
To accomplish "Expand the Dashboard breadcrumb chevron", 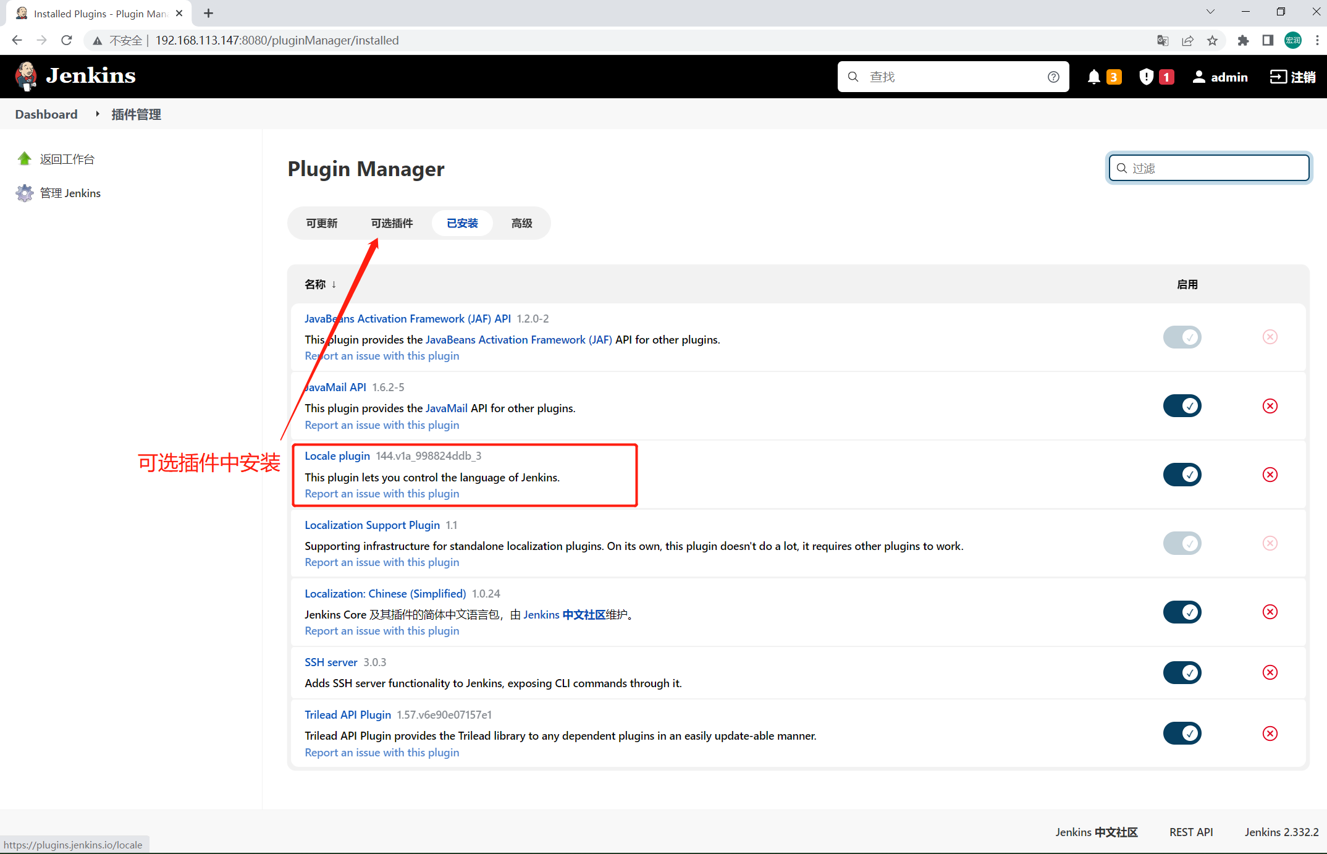I will (x=97, y=114).
